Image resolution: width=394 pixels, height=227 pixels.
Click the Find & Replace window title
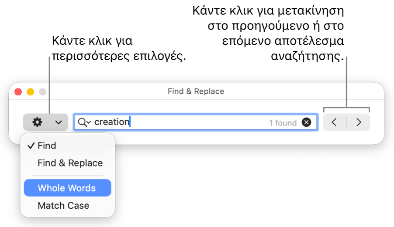pyautogui.click(x=196, y=91)
